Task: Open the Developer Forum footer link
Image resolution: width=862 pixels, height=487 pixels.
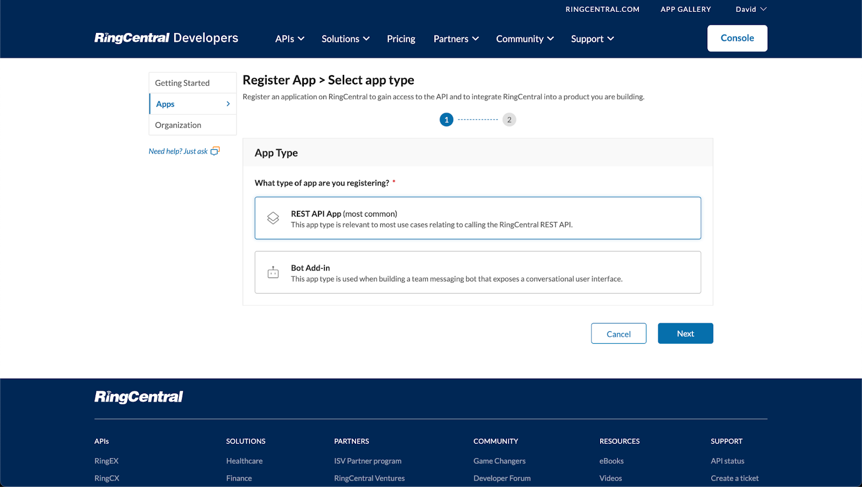Action: [x=502, y=478]
